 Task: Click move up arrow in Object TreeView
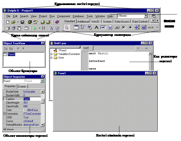(18, 48)
